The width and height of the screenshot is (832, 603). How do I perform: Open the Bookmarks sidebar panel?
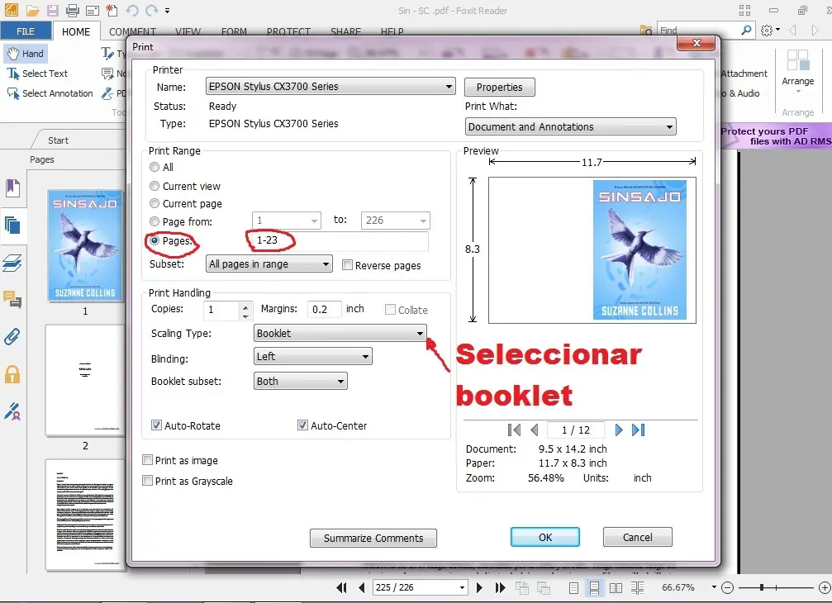12,188
